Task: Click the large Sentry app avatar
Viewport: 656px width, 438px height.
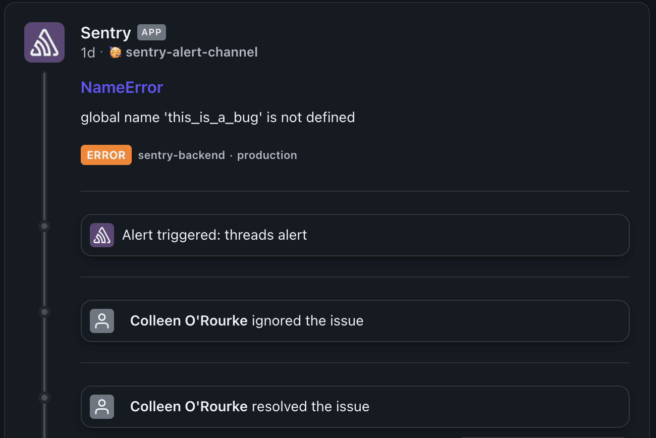Action: [44, 42]
